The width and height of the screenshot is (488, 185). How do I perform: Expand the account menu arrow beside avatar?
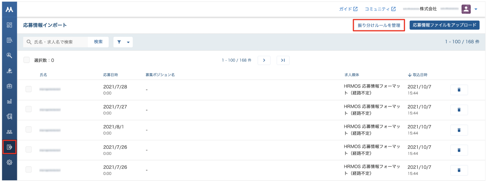pyautogui.click(x=476, y=9)
